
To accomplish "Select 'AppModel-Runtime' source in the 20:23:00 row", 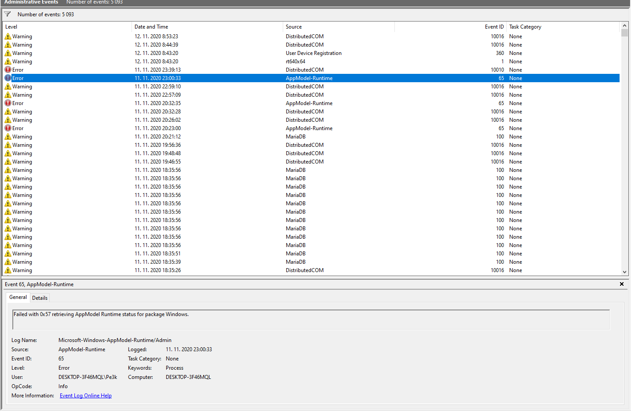I will pos(309,128).
